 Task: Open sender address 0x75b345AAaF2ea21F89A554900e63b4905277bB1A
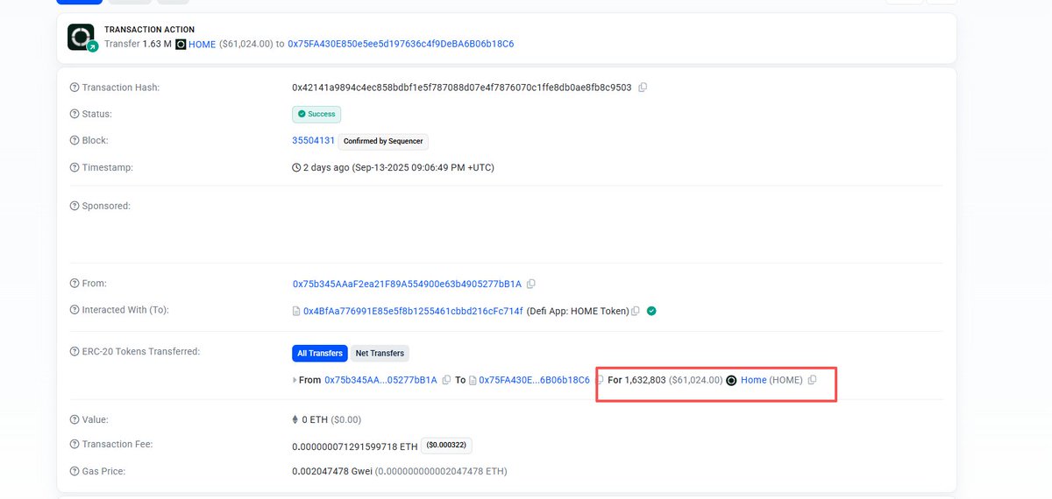click(x=407, y=284)
